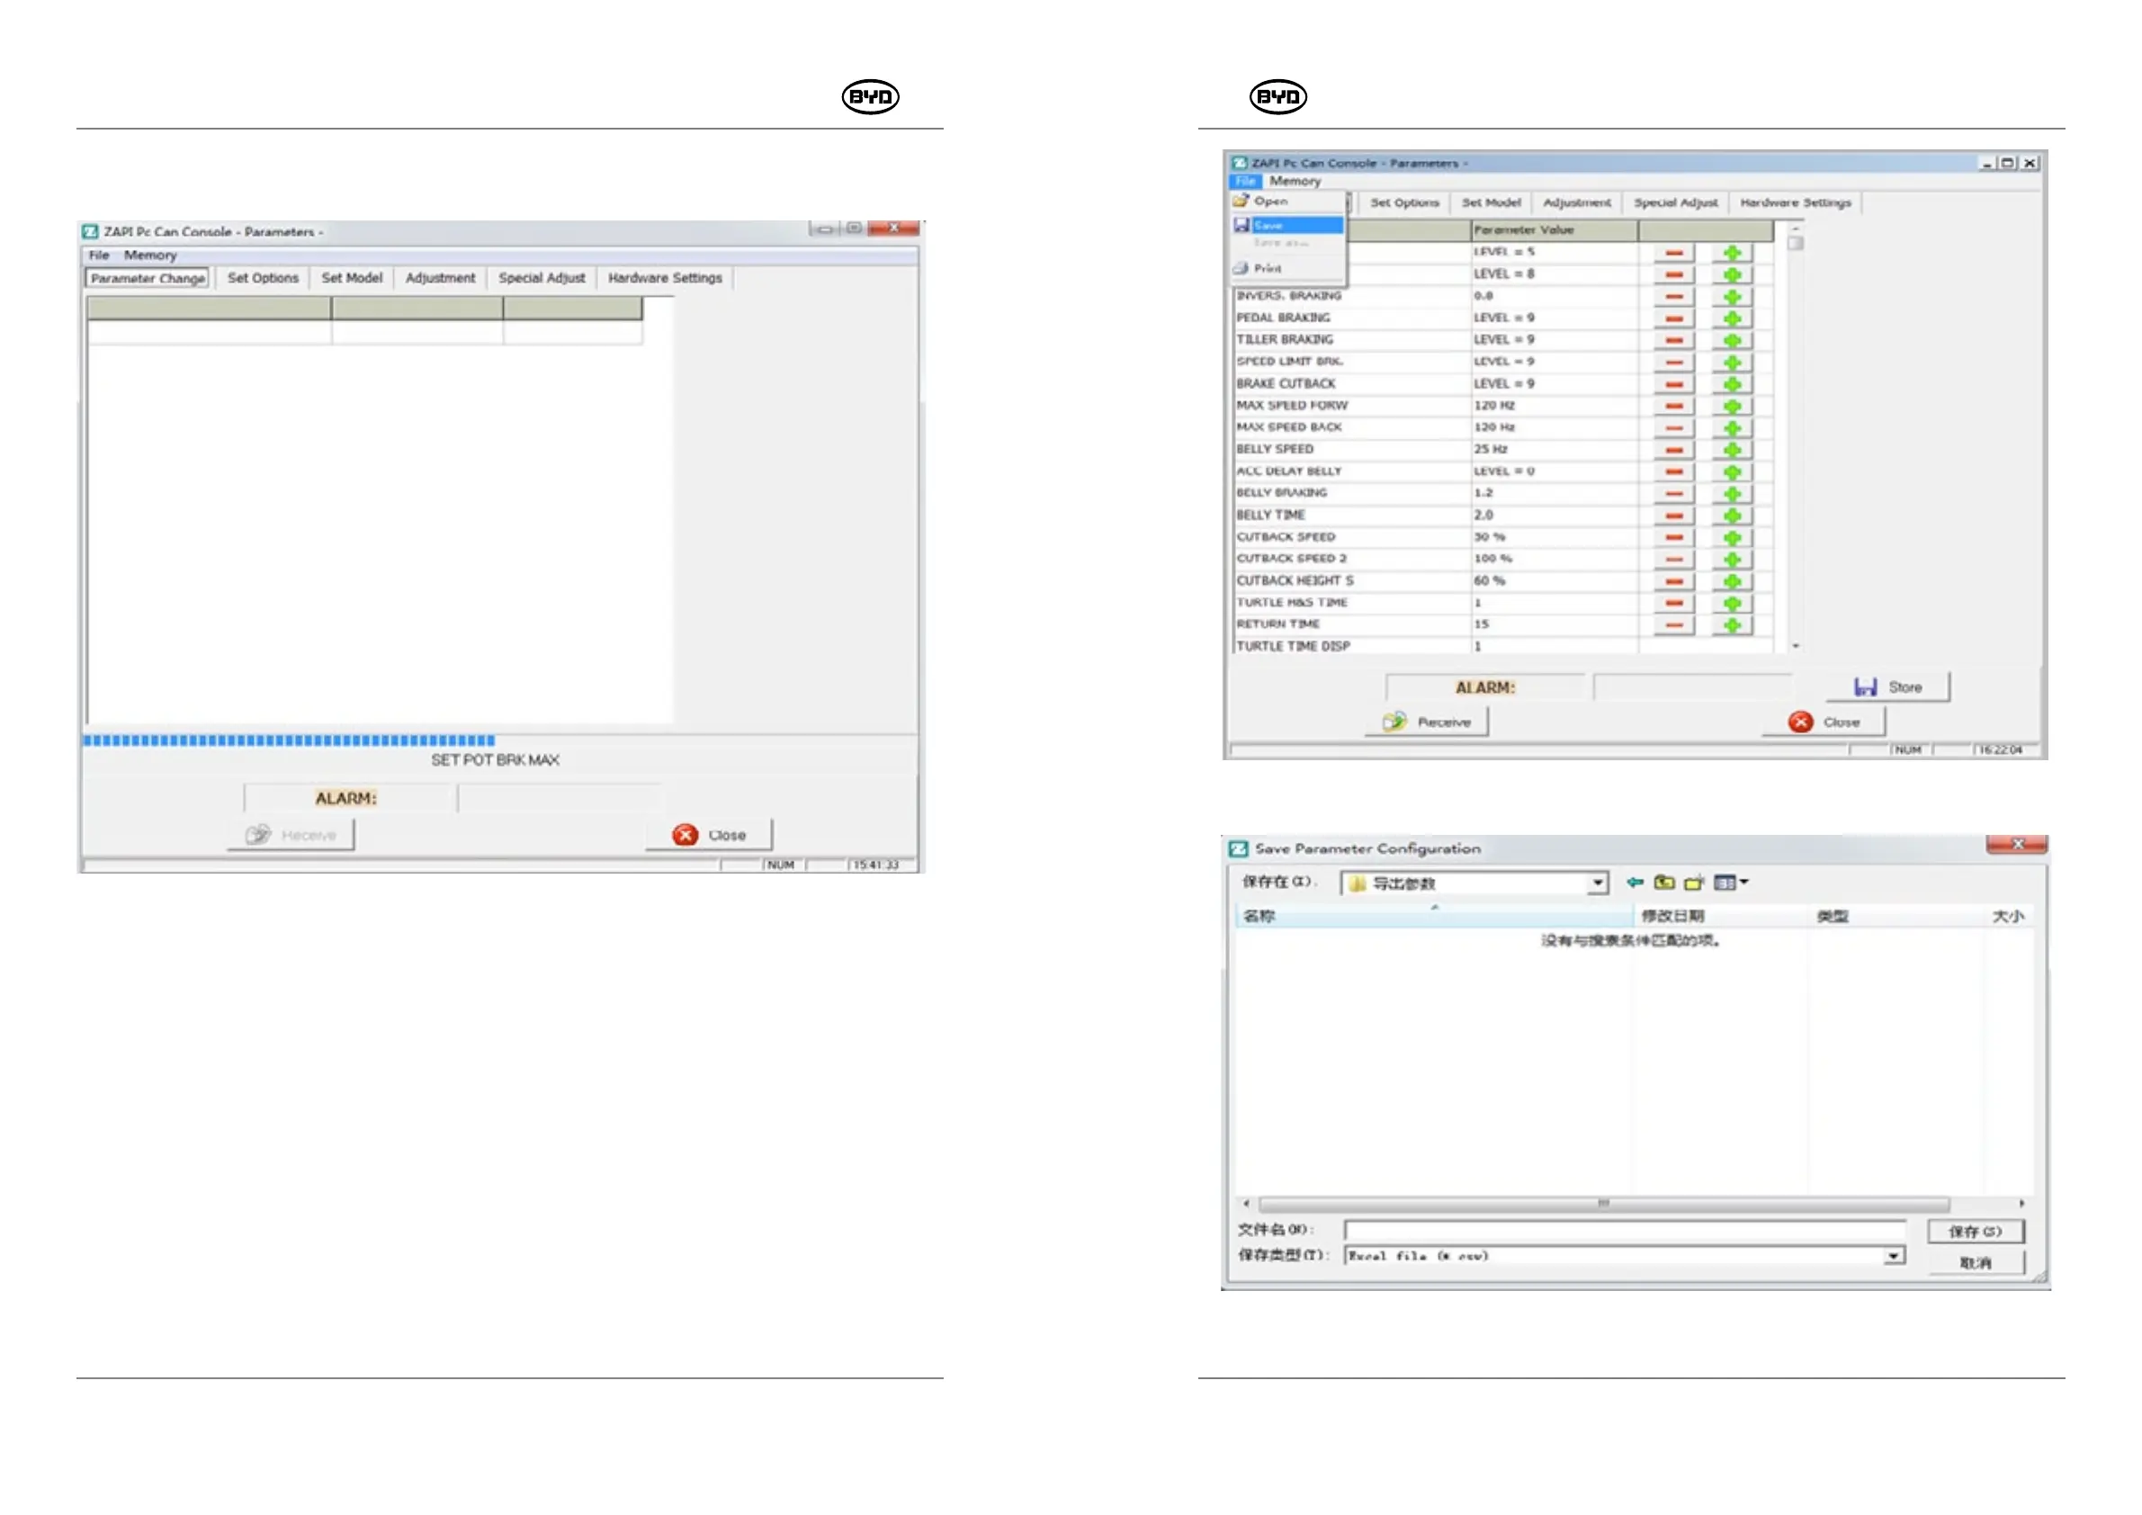The image size is (2142, 1515).
Task: Click green plus for PEDAL BRAKING
Action: pos(1733,318)
